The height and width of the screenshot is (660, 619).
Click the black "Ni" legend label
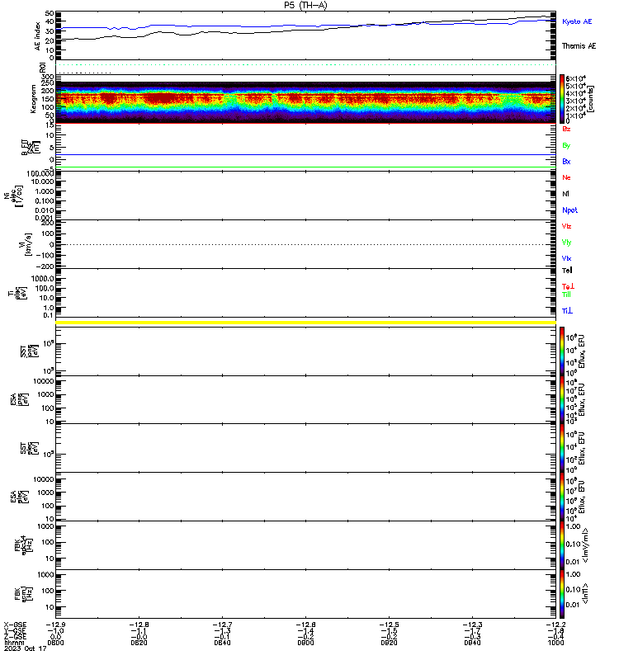click(565, 194)
